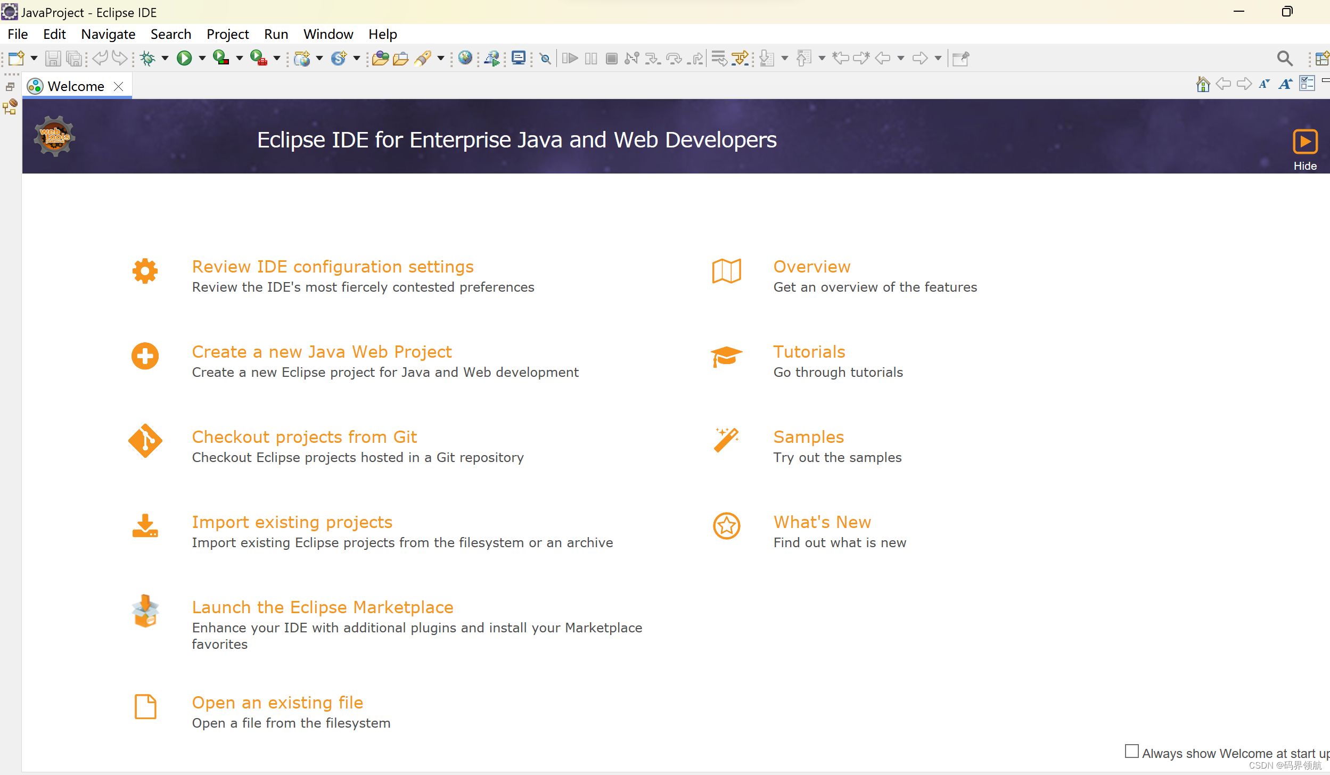Expand the New Web Project dropdown arrow
Viewport: 1330px width, 775px height.
pos(319,58)
